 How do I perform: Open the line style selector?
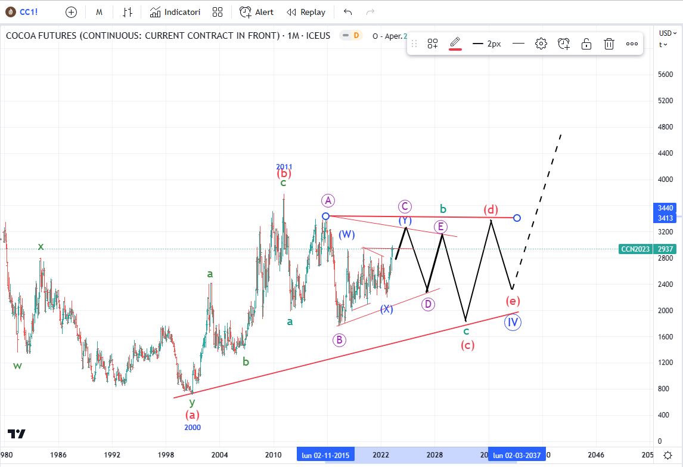tap(519, 44)
